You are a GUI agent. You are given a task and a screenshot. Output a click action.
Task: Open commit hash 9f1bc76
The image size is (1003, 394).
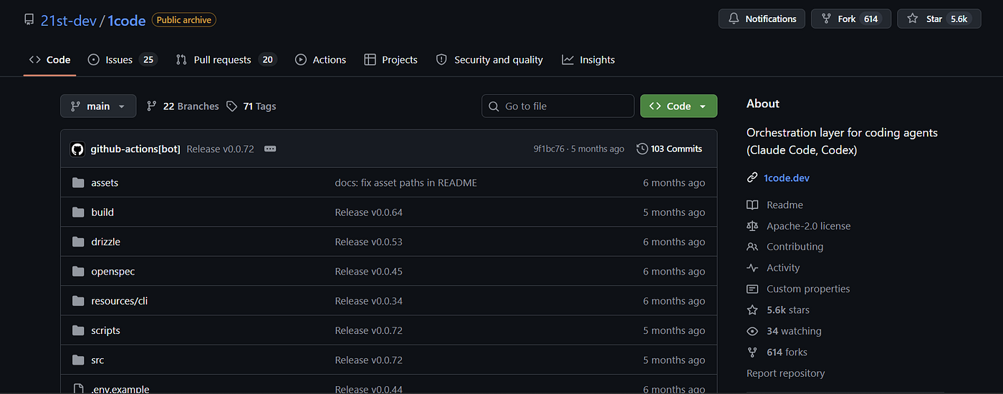tap(549, 149)
